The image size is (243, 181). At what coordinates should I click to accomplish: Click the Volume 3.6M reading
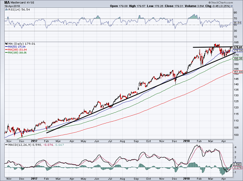click(194, 6)
